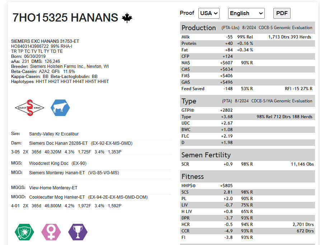Image resolution: width=320 pixels, height=245 pixels.
Task: Click the H LIV +0.8 value
Action: coord(228,212)
